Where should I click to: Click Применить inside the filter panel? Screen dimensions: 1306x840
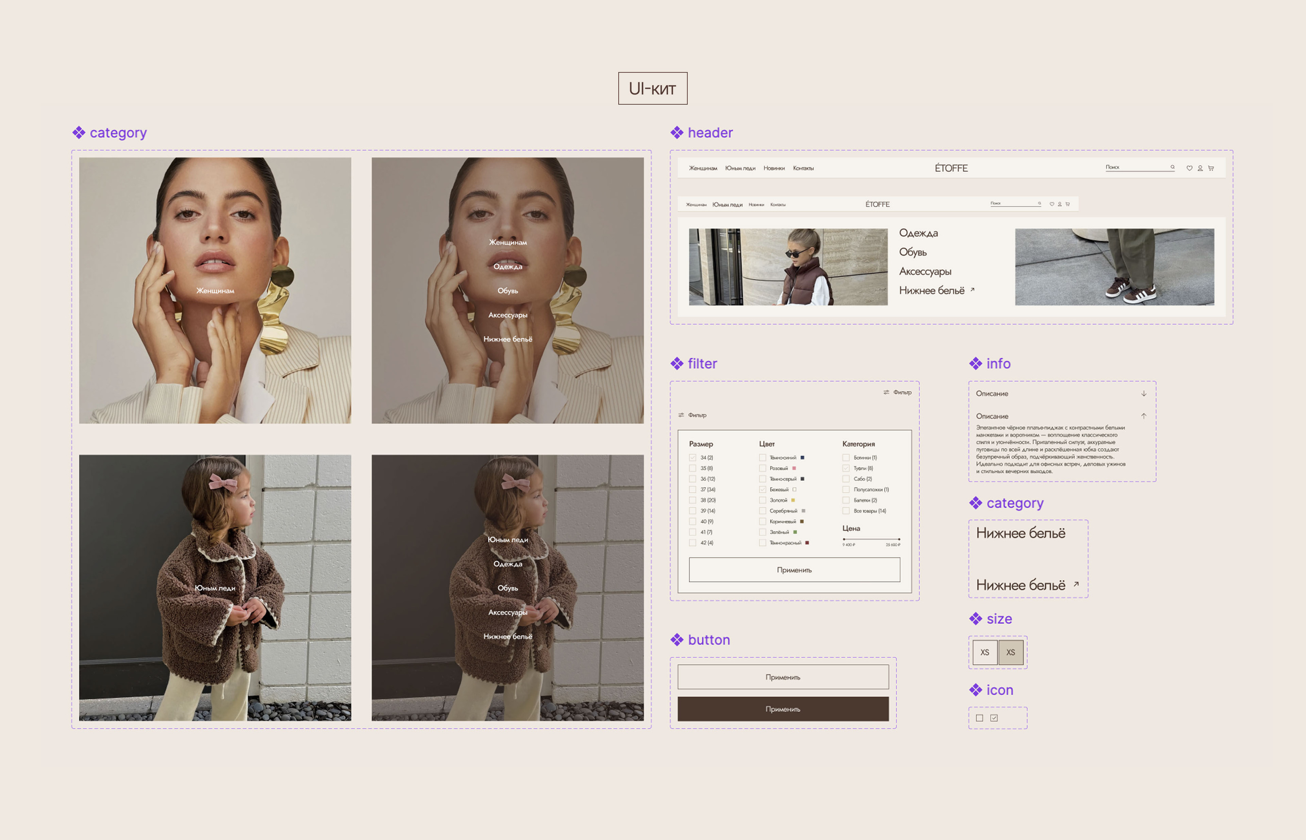(x=794, y=570)
